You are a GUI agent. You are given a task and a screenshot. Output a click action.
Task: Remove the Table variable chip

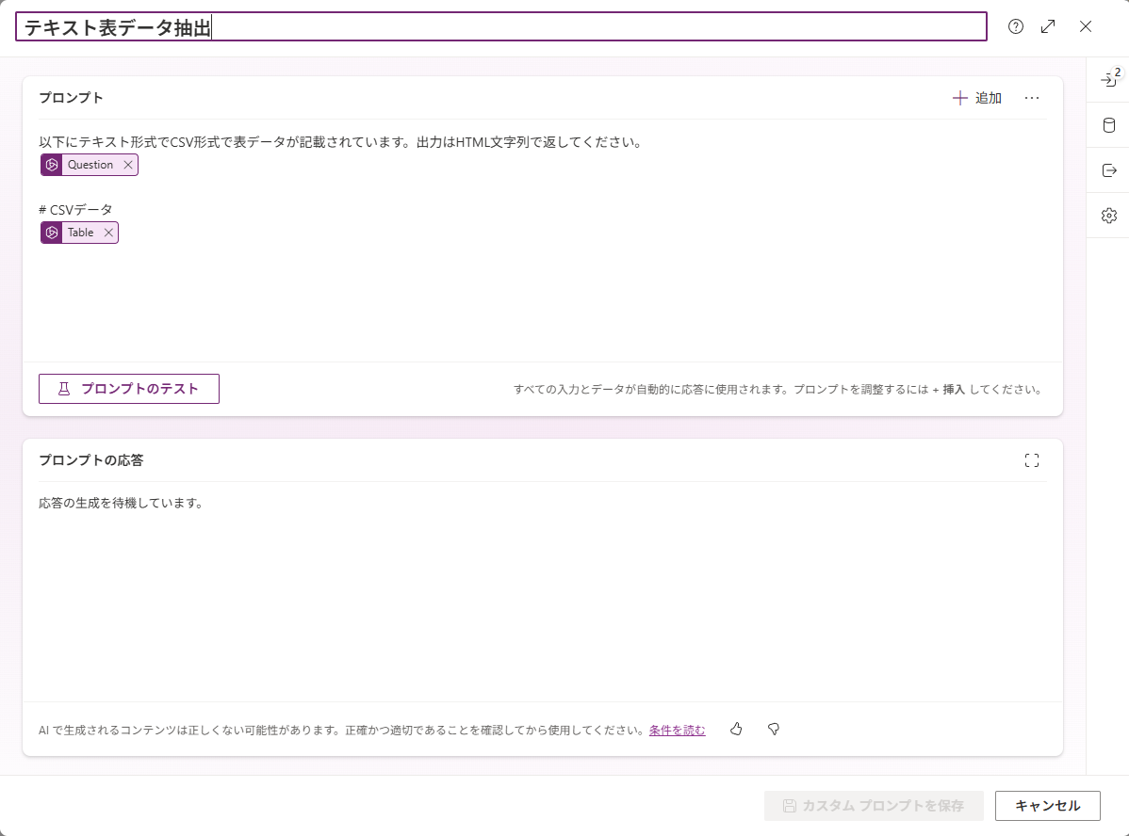click(x=108, y=233)
